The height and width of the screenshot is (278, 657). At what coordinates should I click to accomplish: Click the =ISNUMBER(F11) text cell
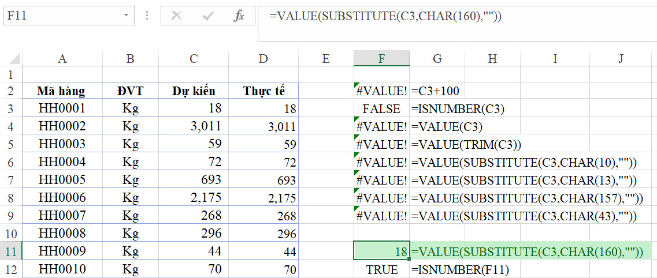[460, 269]
